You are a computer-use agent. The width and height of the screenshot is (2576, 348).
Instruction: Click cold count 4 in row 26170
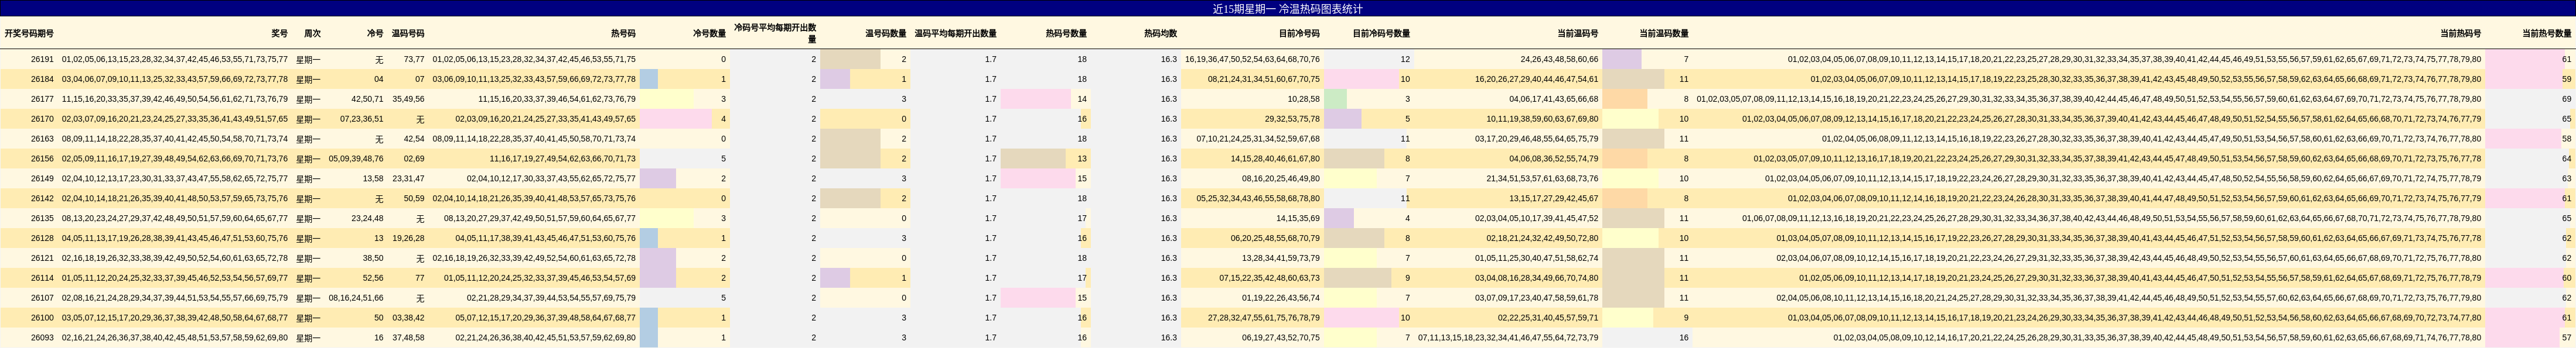(724, 119)
